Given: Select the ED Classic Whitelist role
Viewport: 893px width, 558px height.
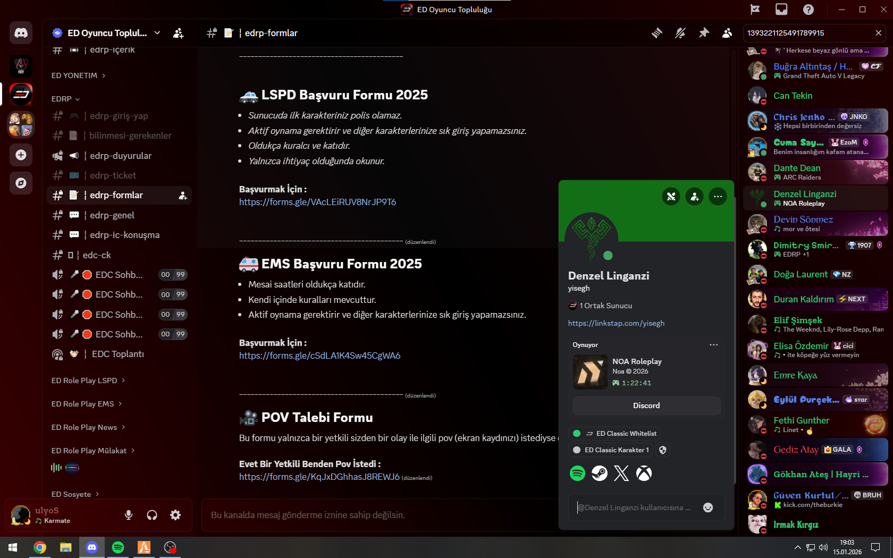Looking at the screenshot, I should click(x=614, y=434).
